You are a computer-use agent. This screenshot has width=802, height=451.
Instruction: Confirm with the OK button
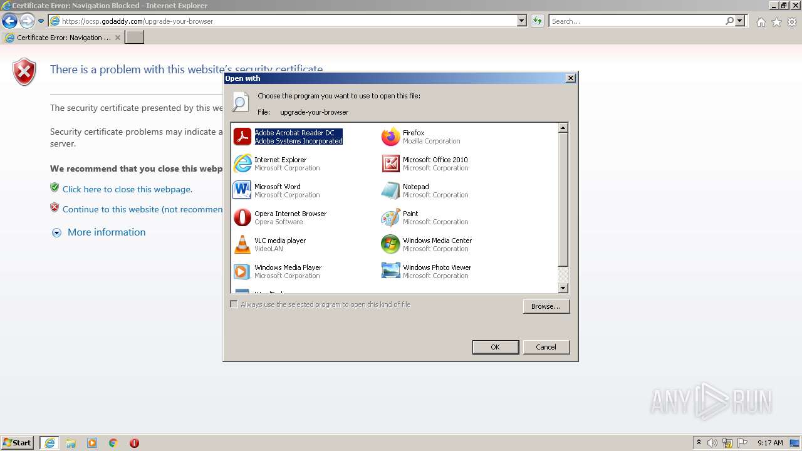[496, 347]
